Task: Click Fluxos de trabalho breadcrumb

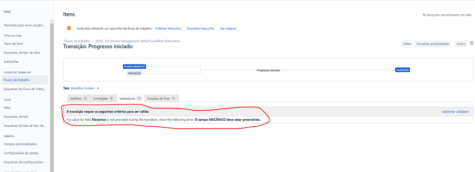Action: 77,41
